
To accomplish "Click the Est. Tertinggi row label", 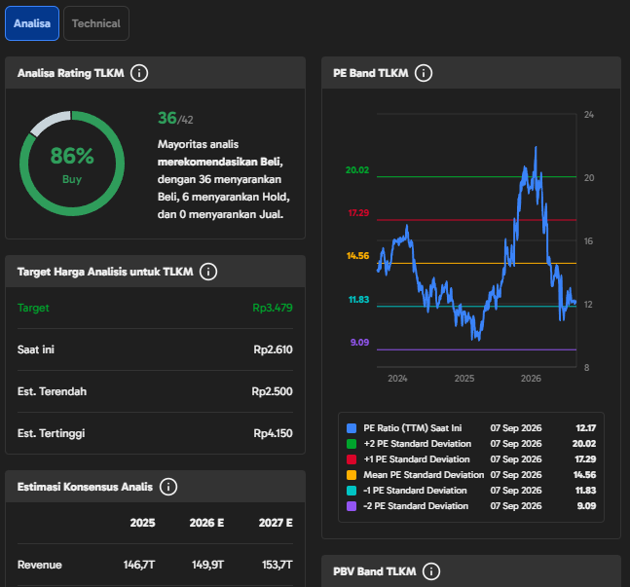I will coord(51,433).
